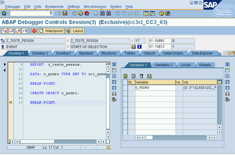Click the Print icon in the toolbar
The height and width of the screenshot is (155, 235).
tap(96, 13)
